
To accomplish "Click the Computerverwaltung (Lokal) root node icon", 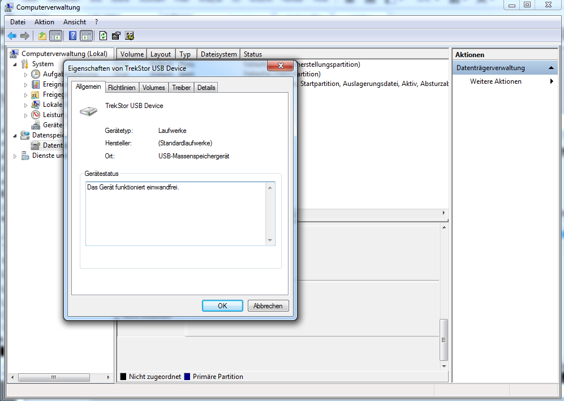I will [14, 54].
